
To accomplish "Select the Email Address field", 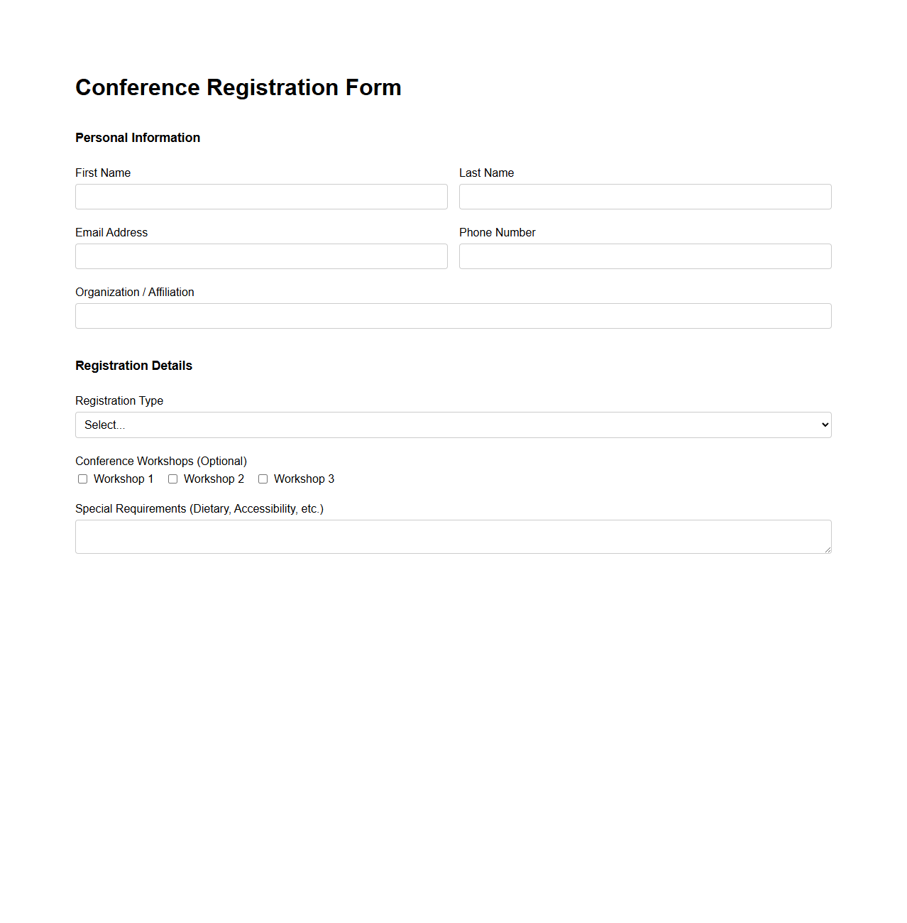I will tap(261, 256).
